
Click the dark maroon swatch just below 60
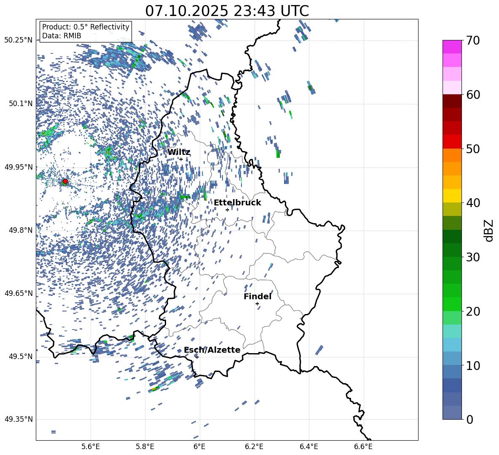click(452, 101)
